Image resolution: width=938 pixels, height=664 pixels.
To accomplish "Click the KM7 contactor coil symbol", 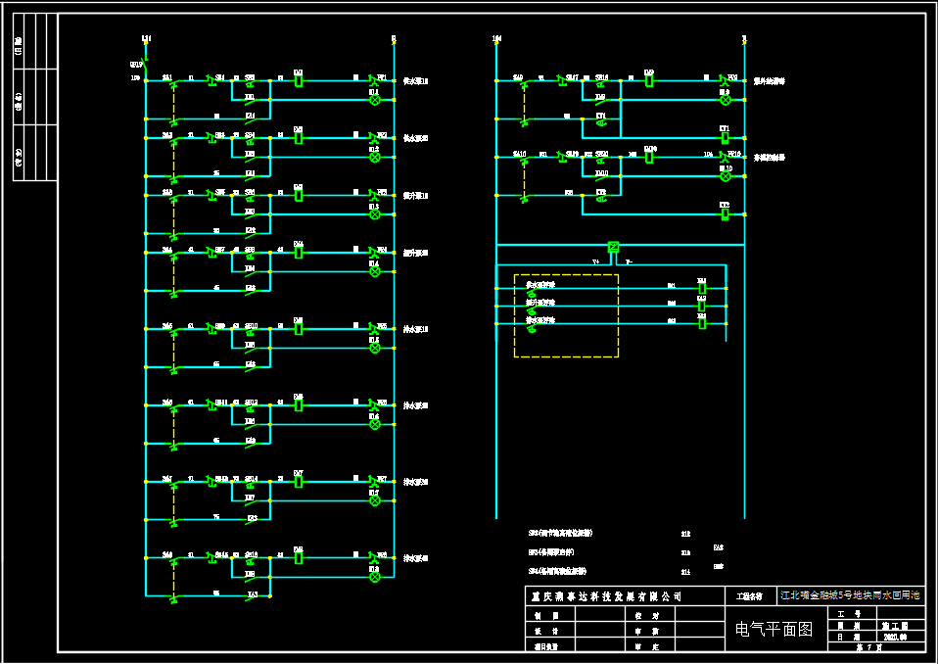I will [299, 482].
